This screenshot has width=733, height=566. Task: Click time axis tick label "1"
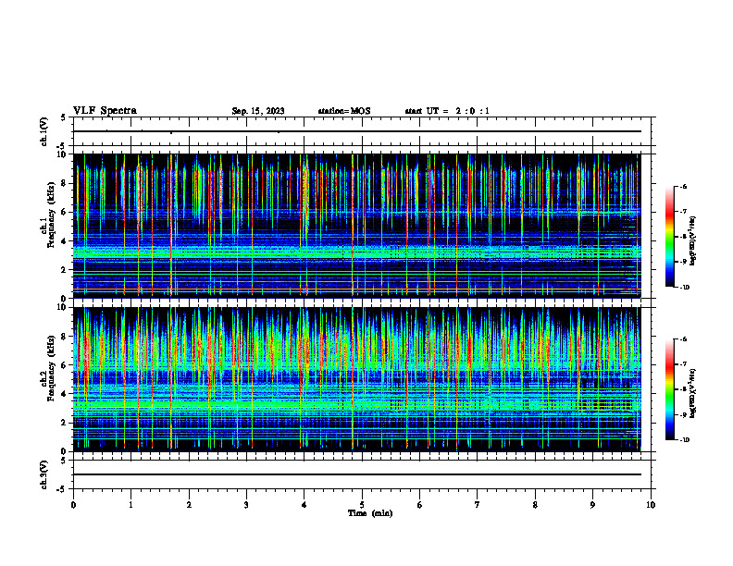coord(130,505)
